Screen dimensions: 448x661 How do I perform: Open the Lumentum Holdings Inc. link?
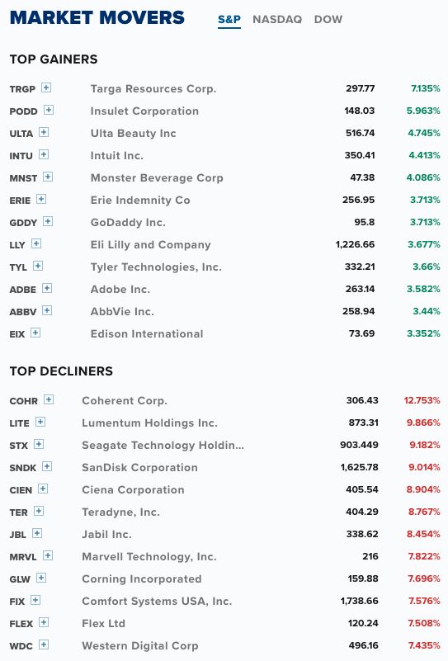(149, 423)
